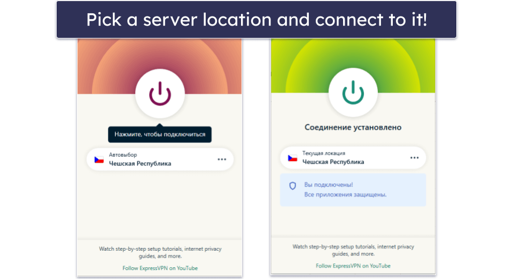Click the Czech flag in the Текущая локация row
Screen dimensions: 513x279
click(x=292, y=158)
